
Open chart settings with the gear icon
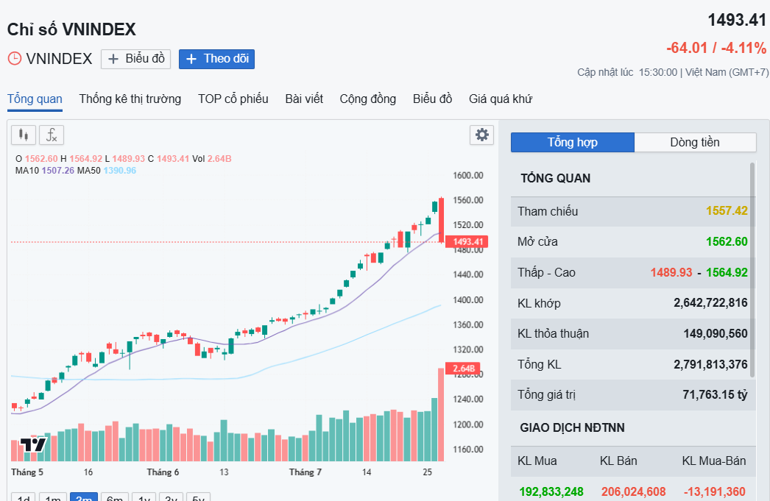(481, 135)
